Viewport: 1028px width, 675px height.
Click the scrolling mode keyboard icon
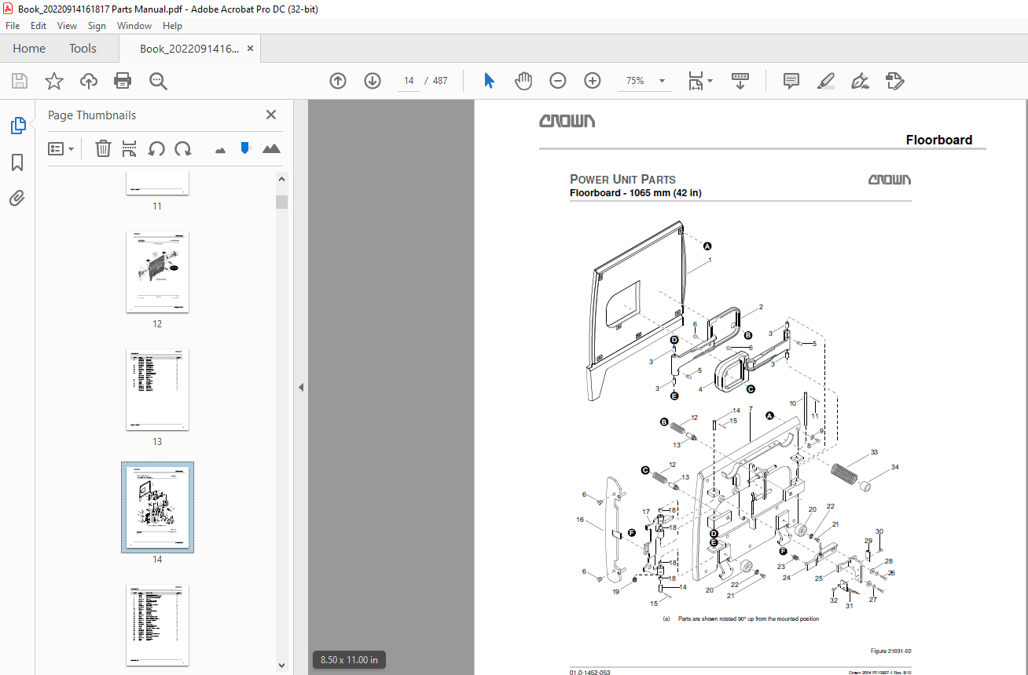740,81
